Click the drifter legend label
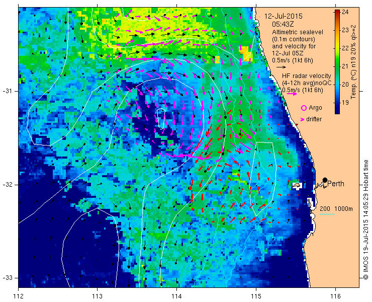The height and width of the screenshot is (302, 372). coord(314,119)
